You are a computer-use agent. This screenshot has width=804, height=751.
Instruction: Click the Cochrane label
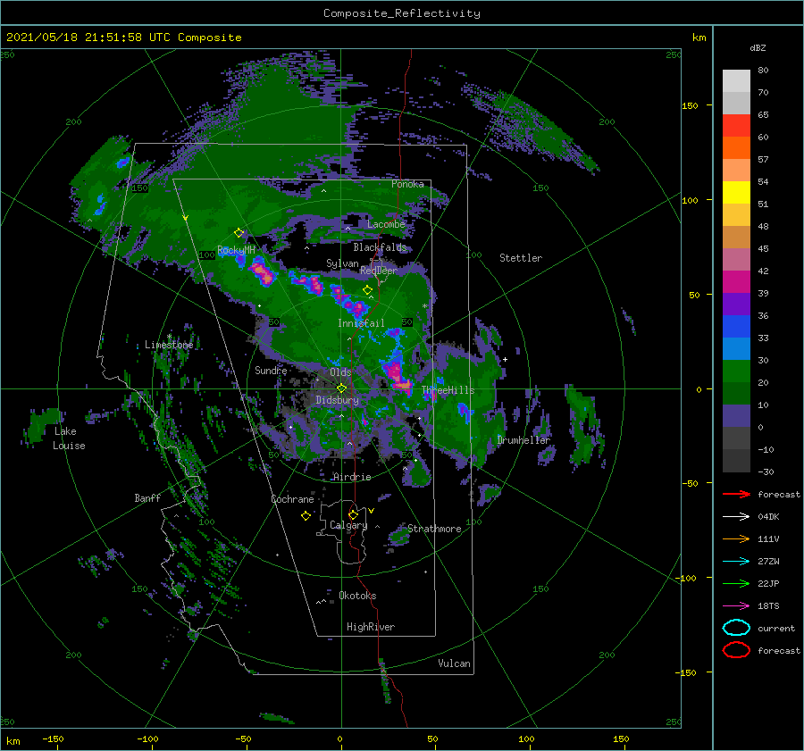pos(292,499)
